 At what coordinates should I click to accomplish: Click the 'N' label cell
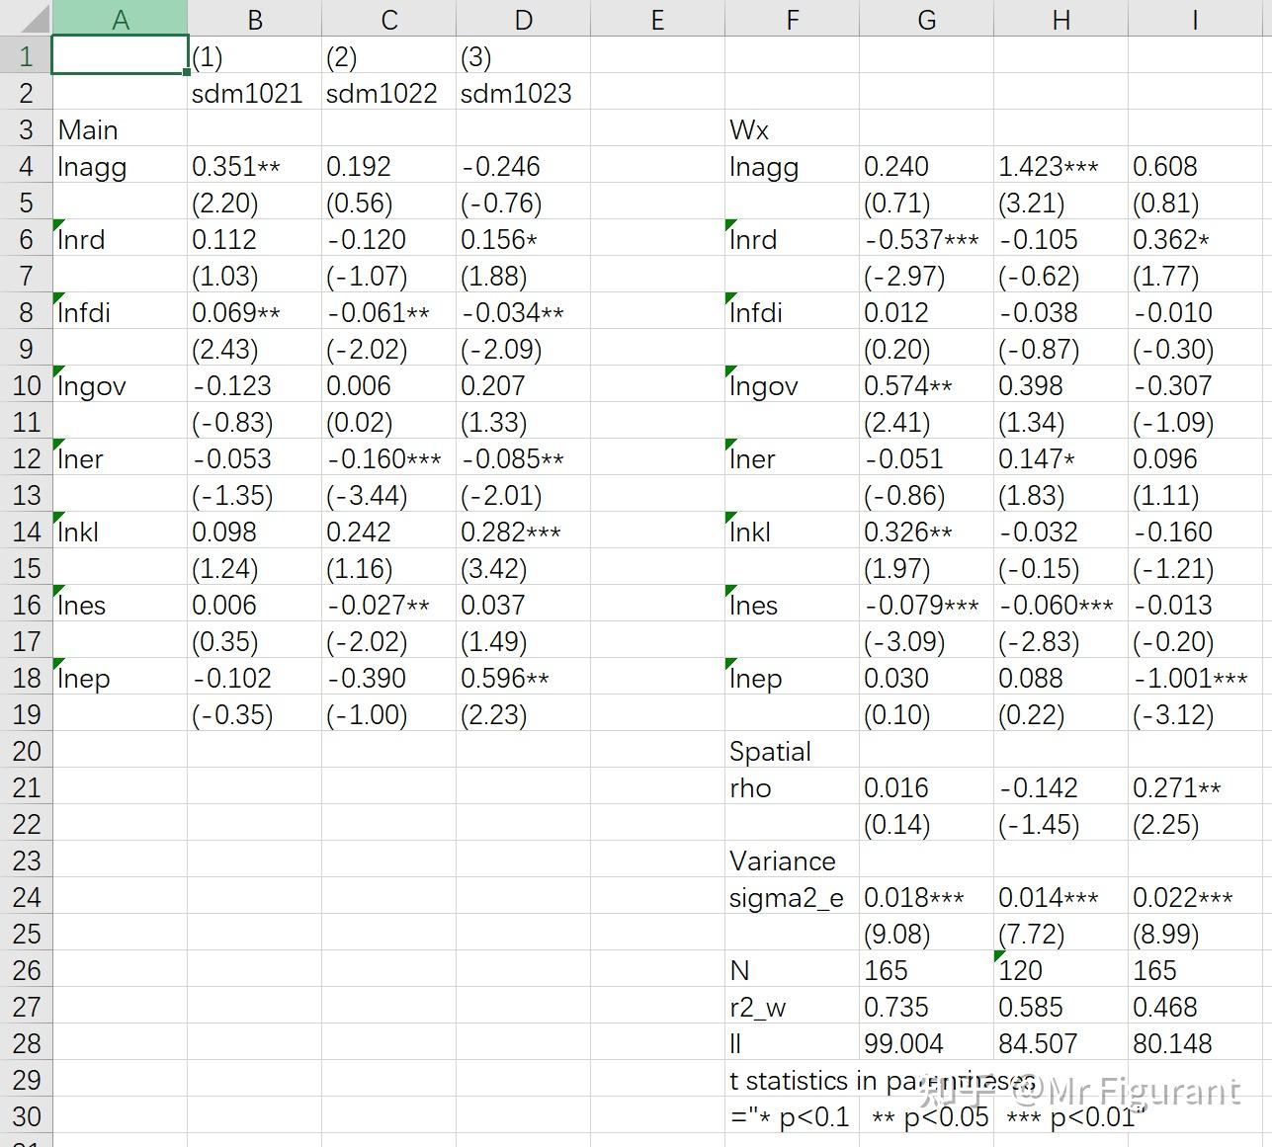[x=792, y=969]
